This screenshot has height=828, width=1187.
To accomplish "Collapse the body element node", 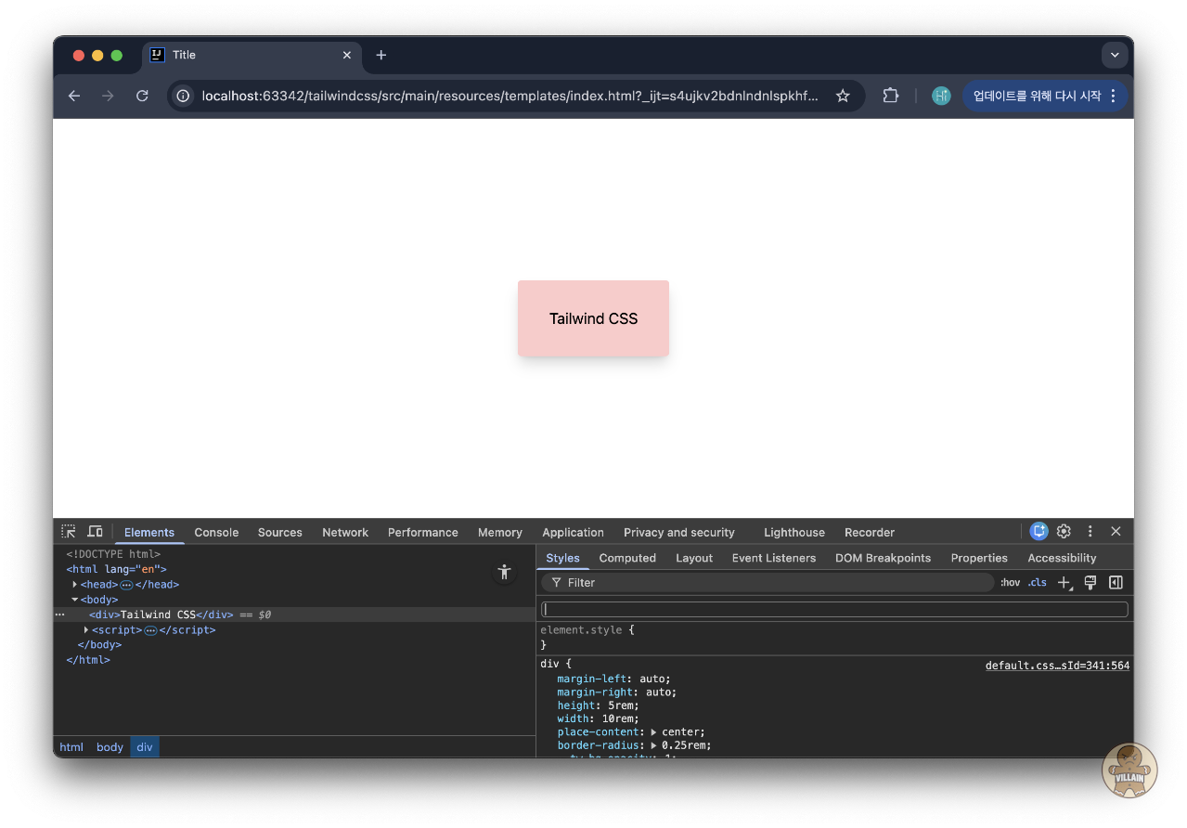I will (x=75, y=600).
